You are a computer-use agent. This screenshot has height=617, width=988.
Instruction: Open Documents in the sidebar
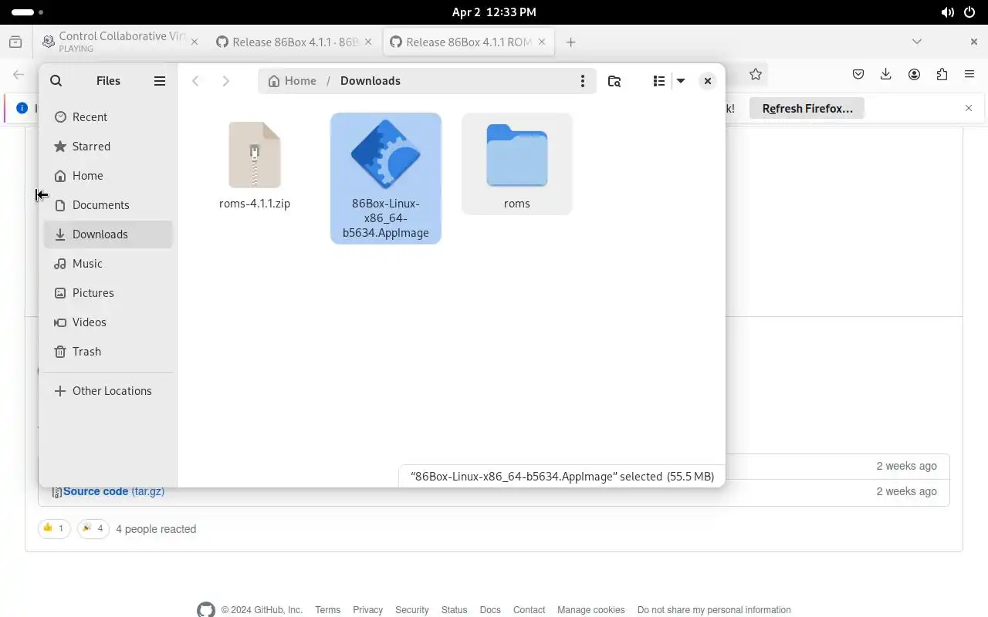[108, 205]
